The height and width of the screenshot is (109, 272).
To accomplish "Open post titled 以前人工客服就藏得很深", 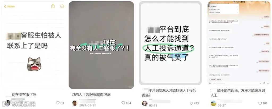I will 91,95.
